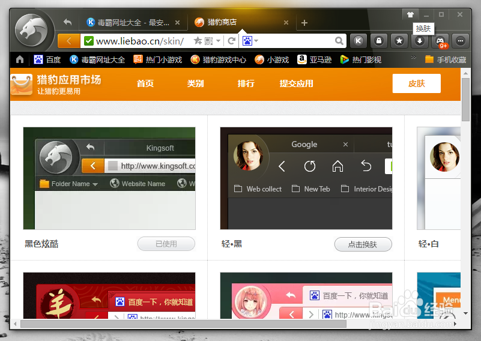Open the 手机收藏 folder
481x341 pixels.
(446, 59)
